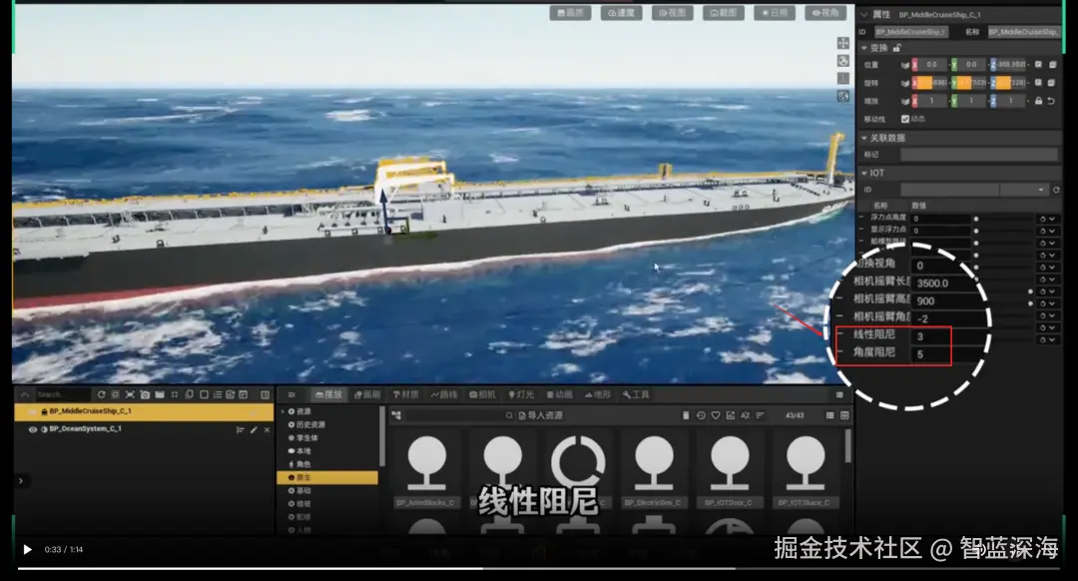Click the reset arrow icon on scale row

tap(1051, 101)
